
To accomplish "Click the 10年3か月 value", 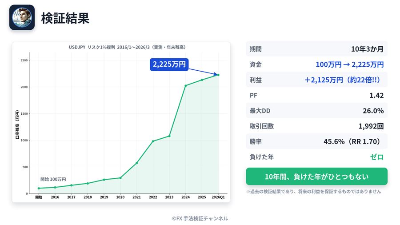I will pyautogui.click(x=368, y=49).
